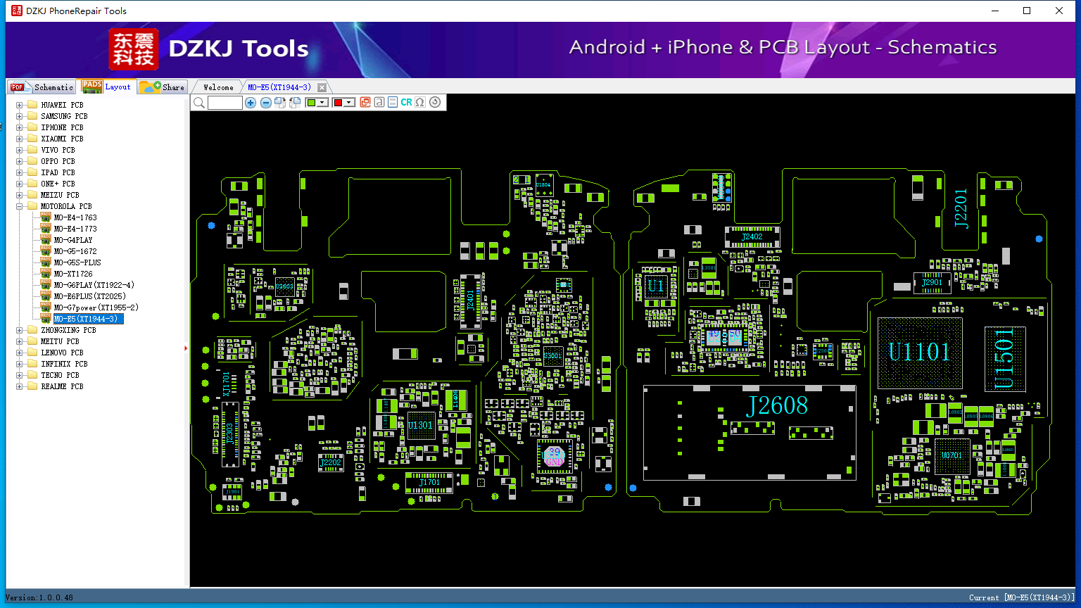This screenshot has width=1081, height=608.
Task: Expand the VIVO PCB folder
Action: (x=20, y=150)
